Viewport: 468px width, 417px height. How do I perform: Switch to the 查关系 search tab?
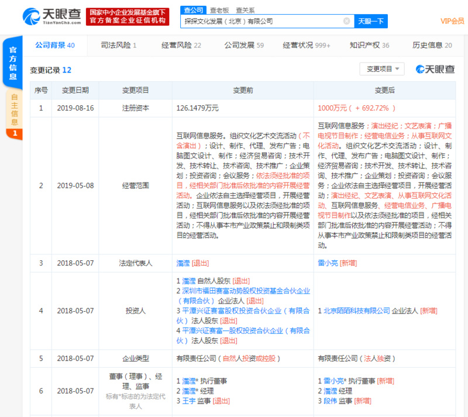245,10
